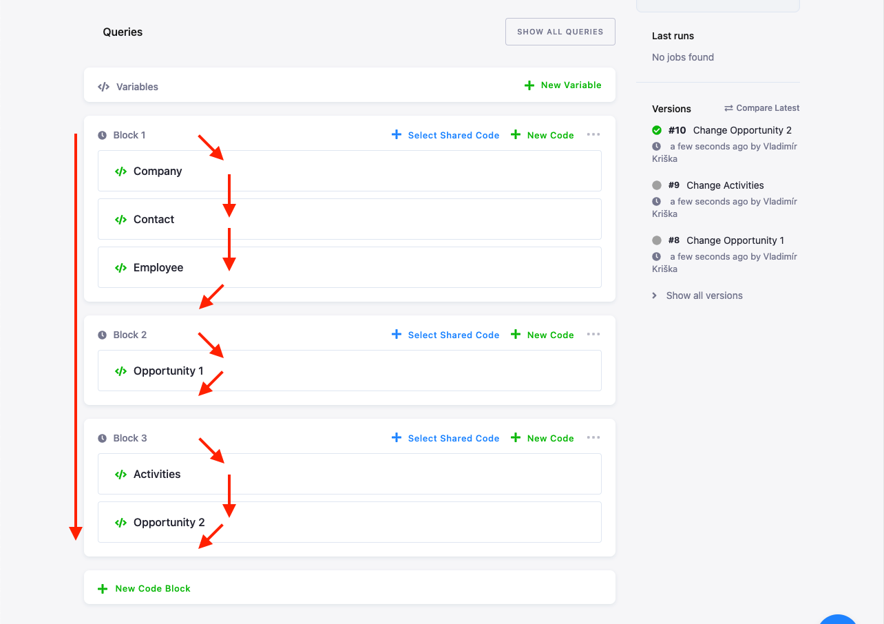This screenshot has width=884, height=624.
Task: Click the Show All Queries button
Action: pos(560,32)
